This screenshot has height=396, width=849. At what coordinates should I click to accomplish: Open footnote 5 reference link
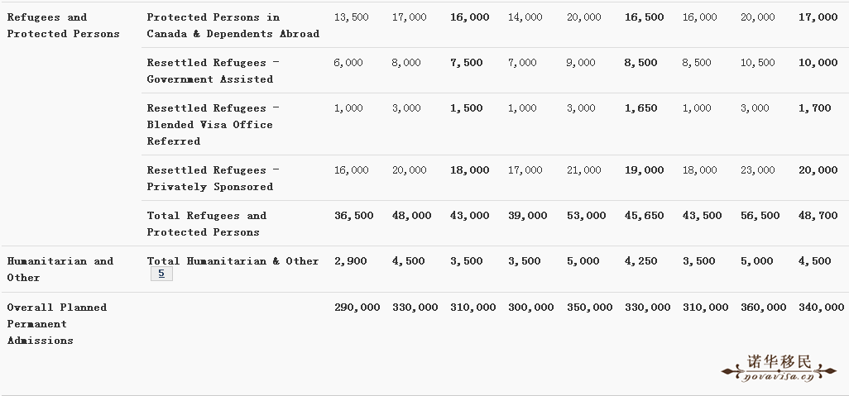coord(161,274)
